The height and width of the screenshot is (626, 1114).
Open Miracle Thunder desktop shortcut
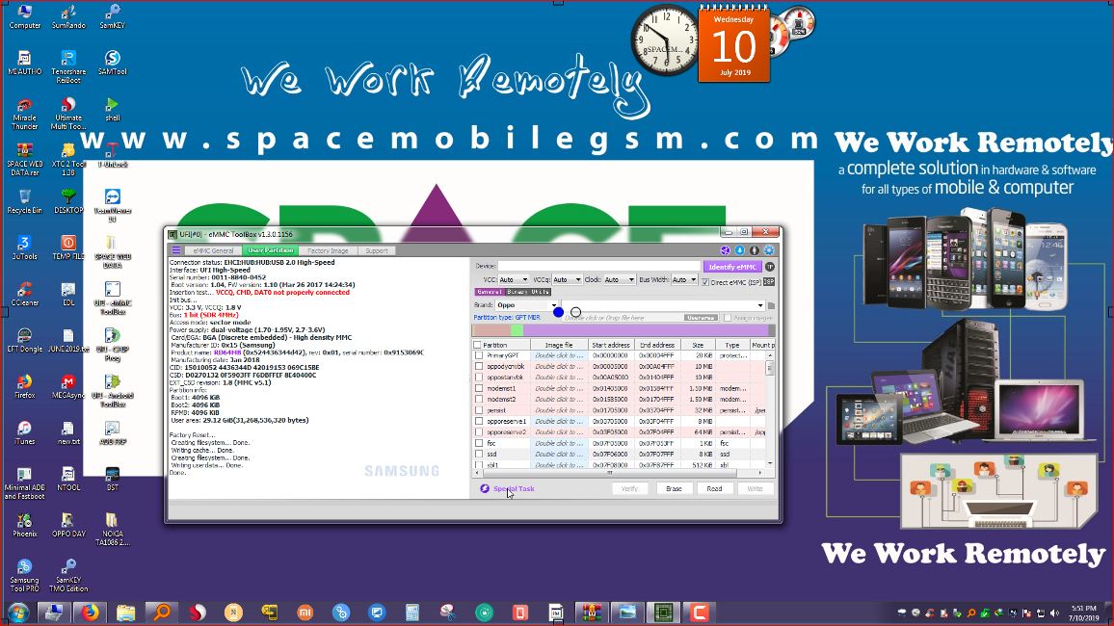pyautogui.click(x=24, y=114)
